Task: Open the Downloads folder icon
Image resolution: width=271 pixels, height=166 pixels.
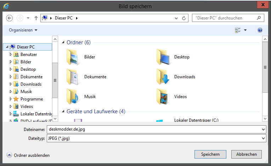Action: tap(163, 77)
